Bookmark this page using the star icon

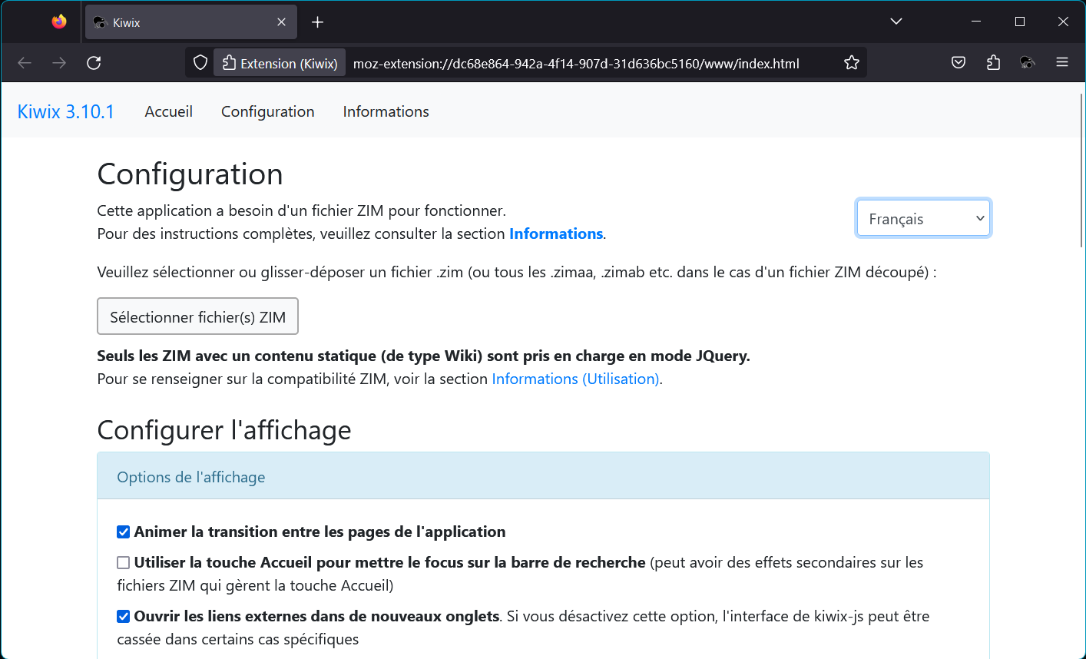click(852, 62)
